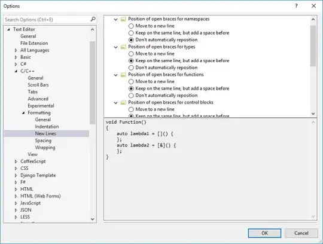Expand the Django Template node arrow
This screenshot has height=244, width=323.
click(16, 175)
